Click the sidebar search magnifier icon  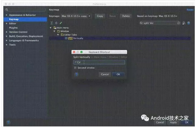click(7, 9)
